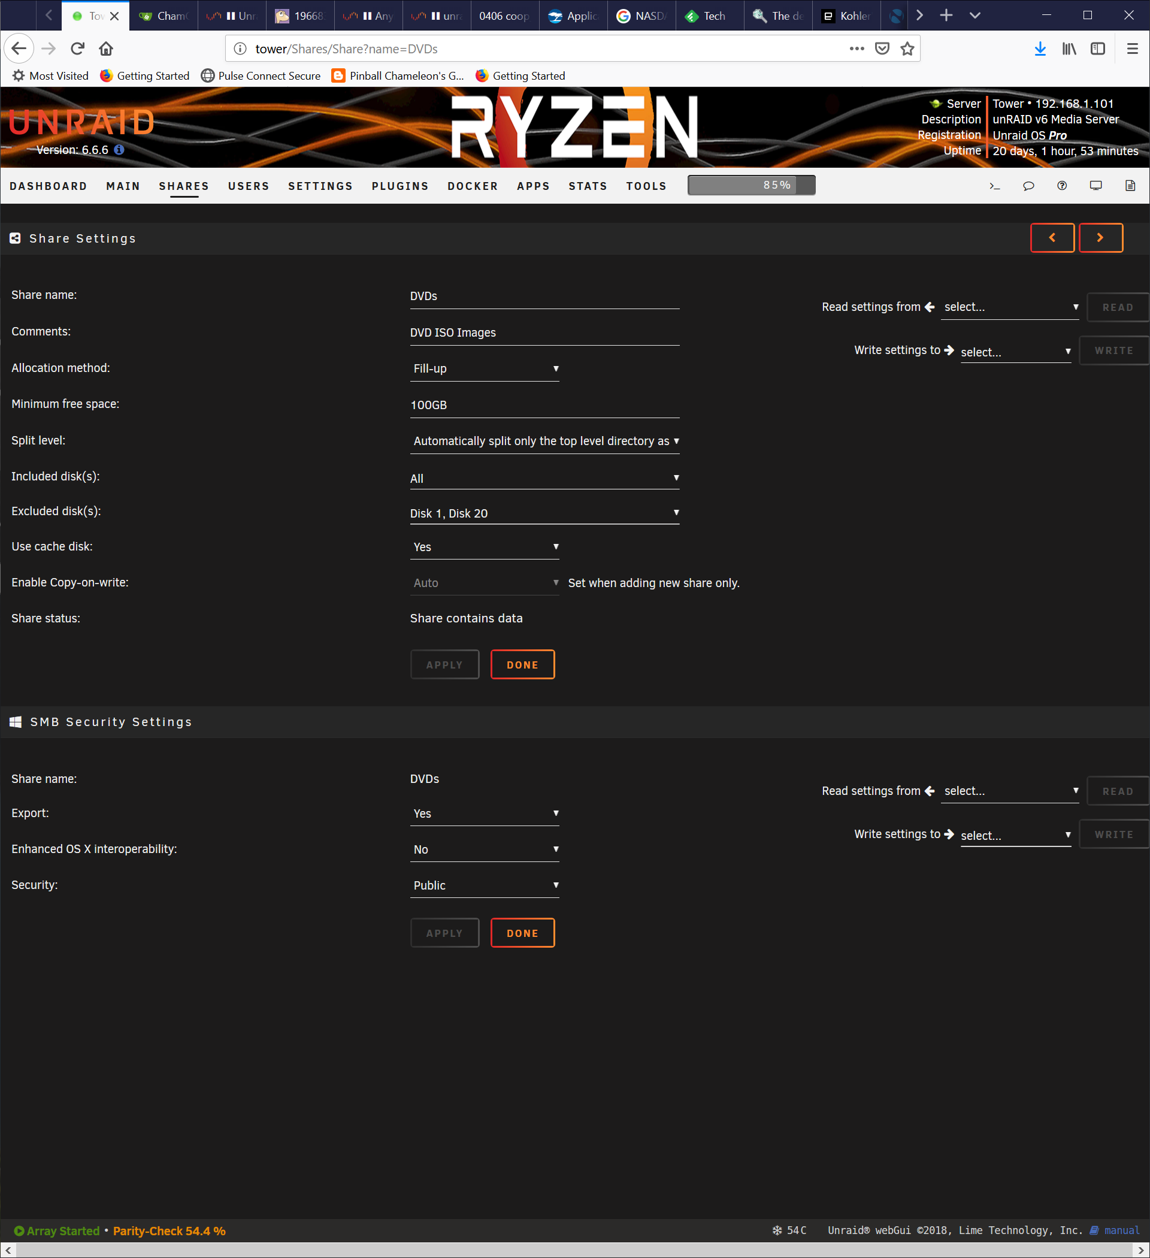The width and height of the screenshot is (1150, 1258).
Task: Click Done in SMB Security Settings
Action: point(522,933)
